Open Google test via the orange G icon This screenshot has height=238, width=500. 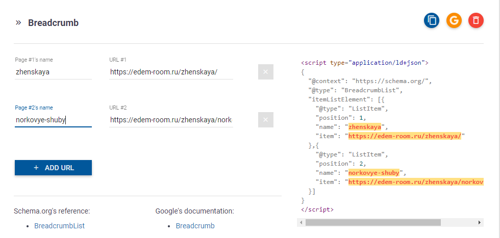point(454,21)
